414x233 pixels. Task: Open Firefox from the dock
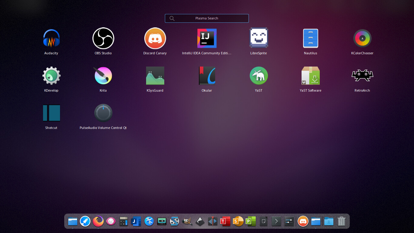click(x=98, y=221)
